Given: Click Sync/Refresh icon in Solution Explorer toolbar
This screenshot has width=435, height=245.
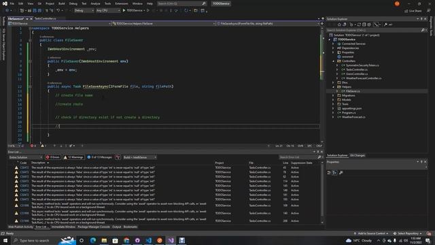Looking at the screenshot, I should point(359,24).
